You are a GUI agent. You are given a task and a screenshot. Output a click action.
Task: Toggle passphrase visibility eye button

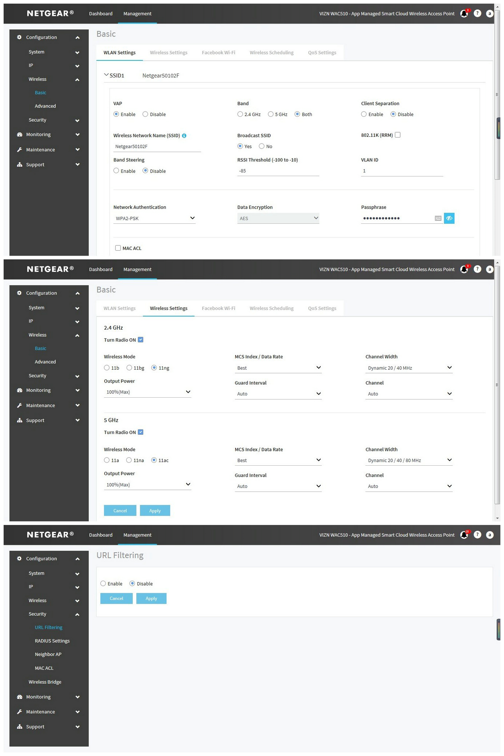click(x=449, y=218)
